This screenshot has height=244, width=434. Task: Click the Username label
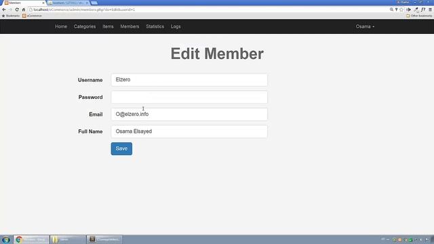[90, 80]
